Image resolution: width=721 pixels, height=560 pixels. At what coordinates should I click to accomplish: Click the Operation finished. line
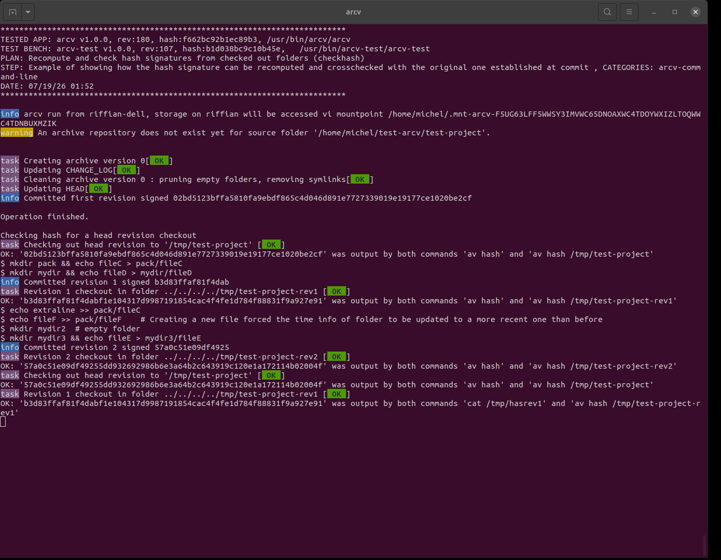[45, 217]
